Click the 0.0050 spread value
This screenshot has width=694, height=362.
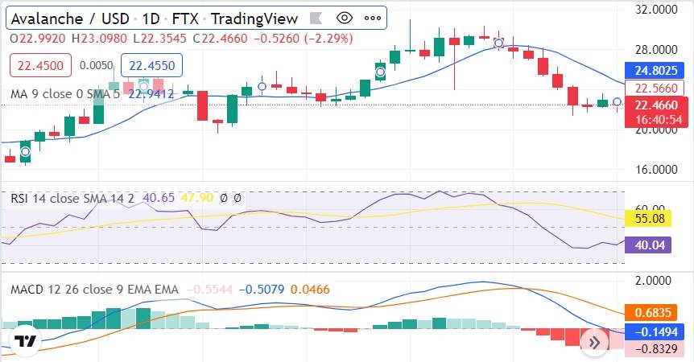click(x=96, y=65)
